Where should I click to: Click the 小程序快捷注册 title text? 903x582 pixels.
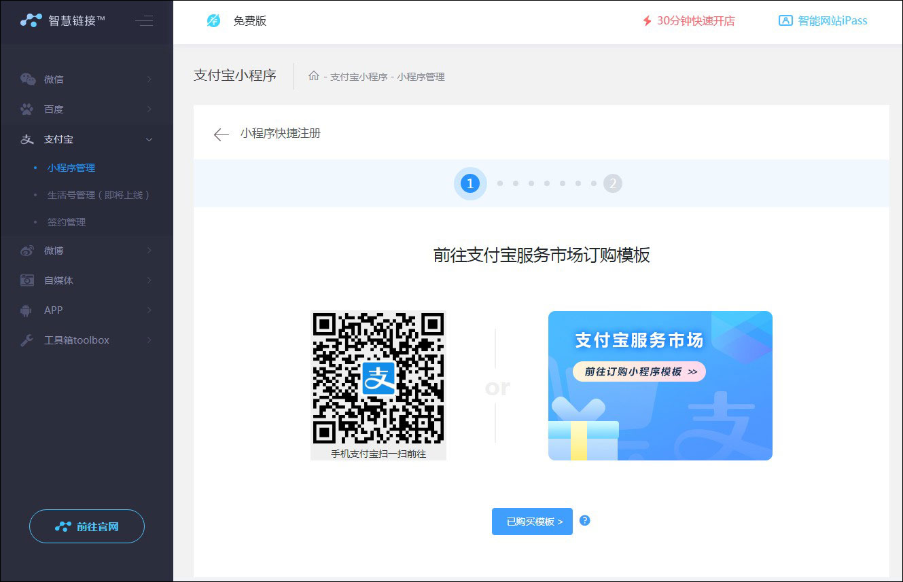tap(281, 133)
